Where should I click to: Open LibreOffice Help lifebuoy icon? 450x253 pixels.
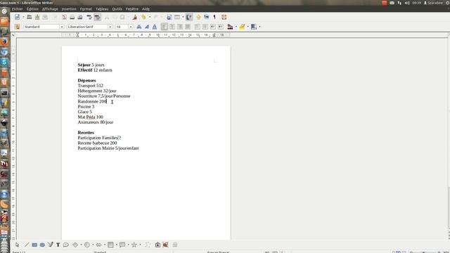[x=224, y=17]
